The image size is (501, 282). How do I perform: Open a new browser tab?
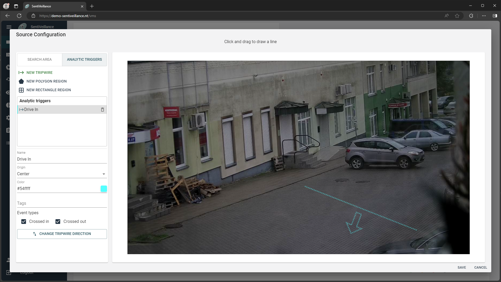[92, 6]
